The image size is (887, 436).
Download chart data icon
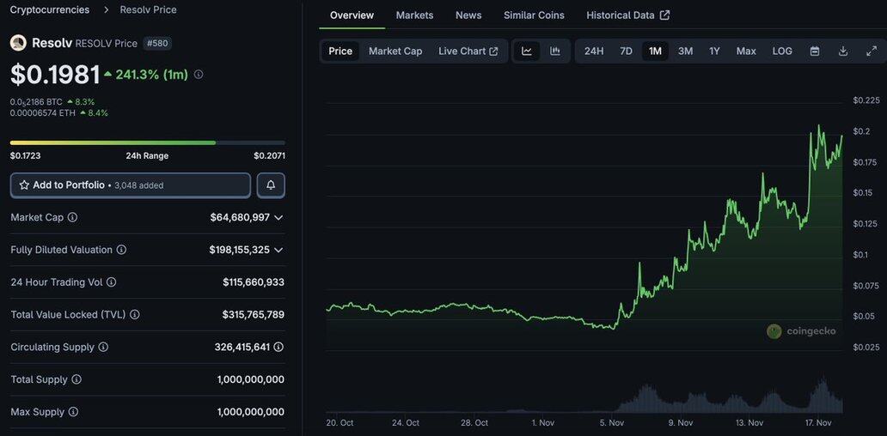[x=843, y=51]
